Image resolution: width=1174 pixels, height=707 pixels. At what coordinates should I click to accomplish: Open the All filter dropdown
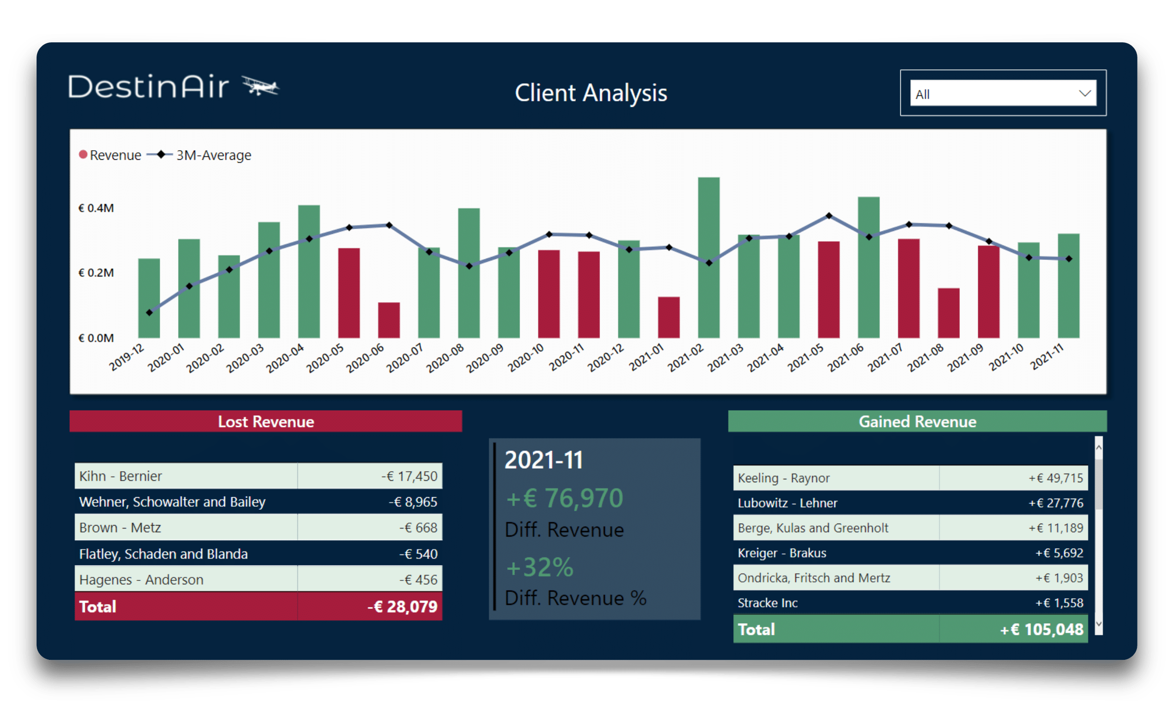[x=1003, y=93]
